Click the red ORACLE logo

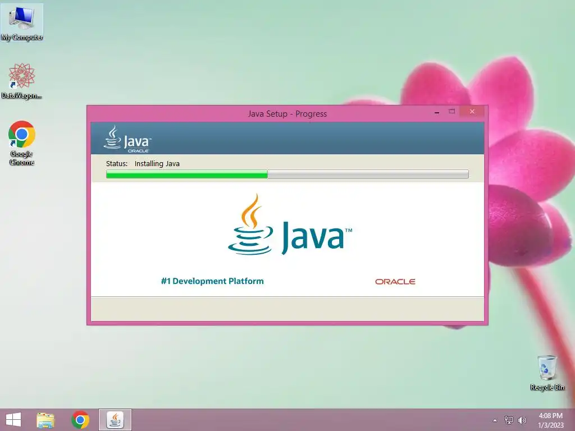(x=395, y=282)
